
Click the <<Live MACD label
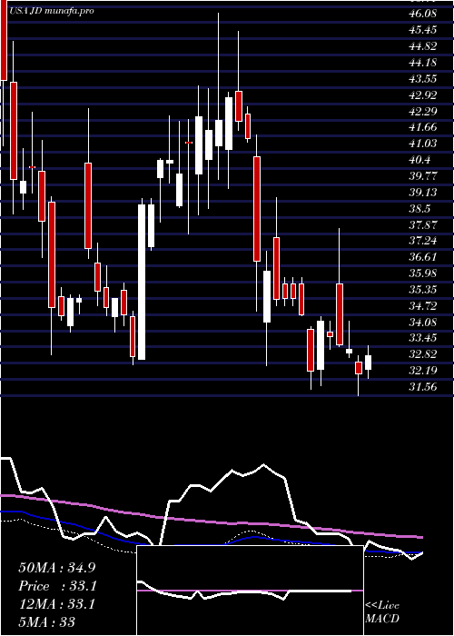click(382, 612)
